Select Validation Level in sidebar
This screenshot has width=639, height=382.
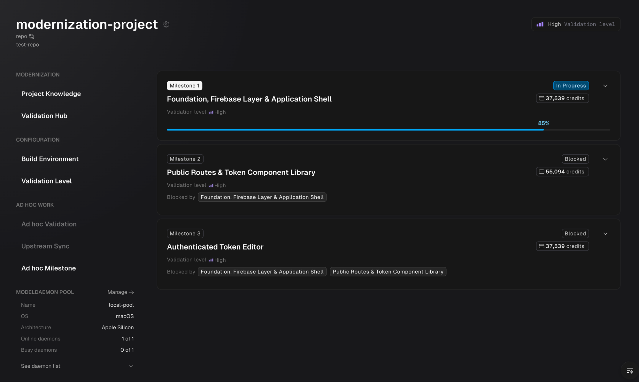(x=47, y=181)
